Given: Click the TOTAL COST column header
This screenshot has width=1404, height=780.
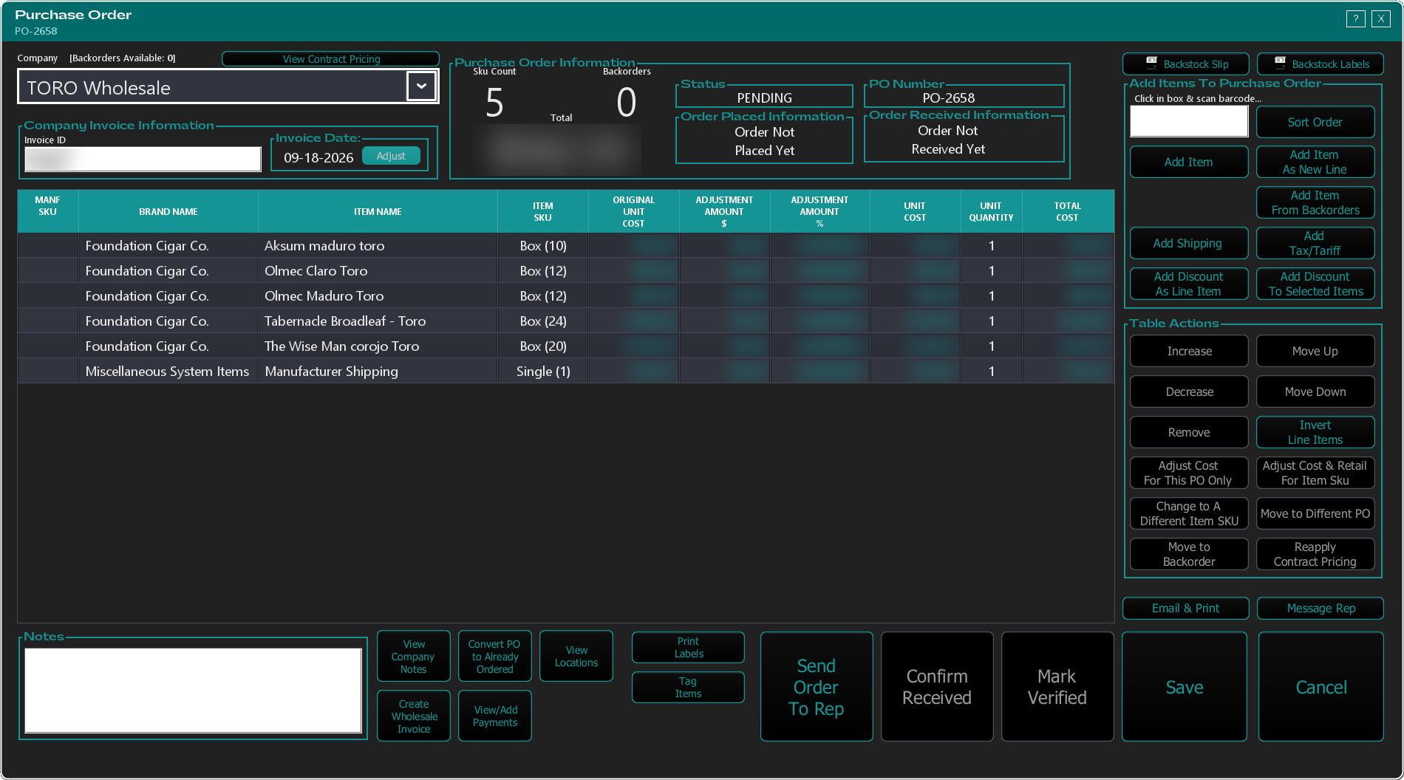Looking at the screenshot, I should (1067, 211).
